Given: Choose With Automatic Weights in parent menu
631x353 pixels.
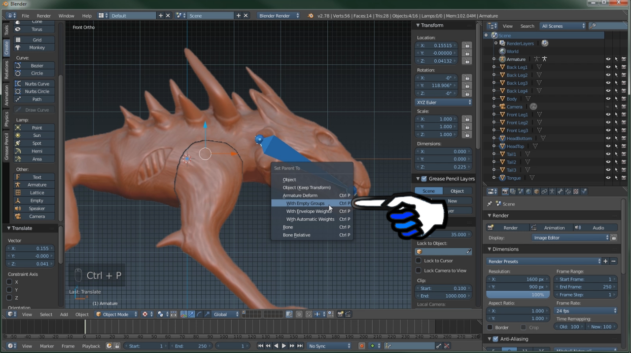Looking at the screenshot, I should (x=310, y=219).
